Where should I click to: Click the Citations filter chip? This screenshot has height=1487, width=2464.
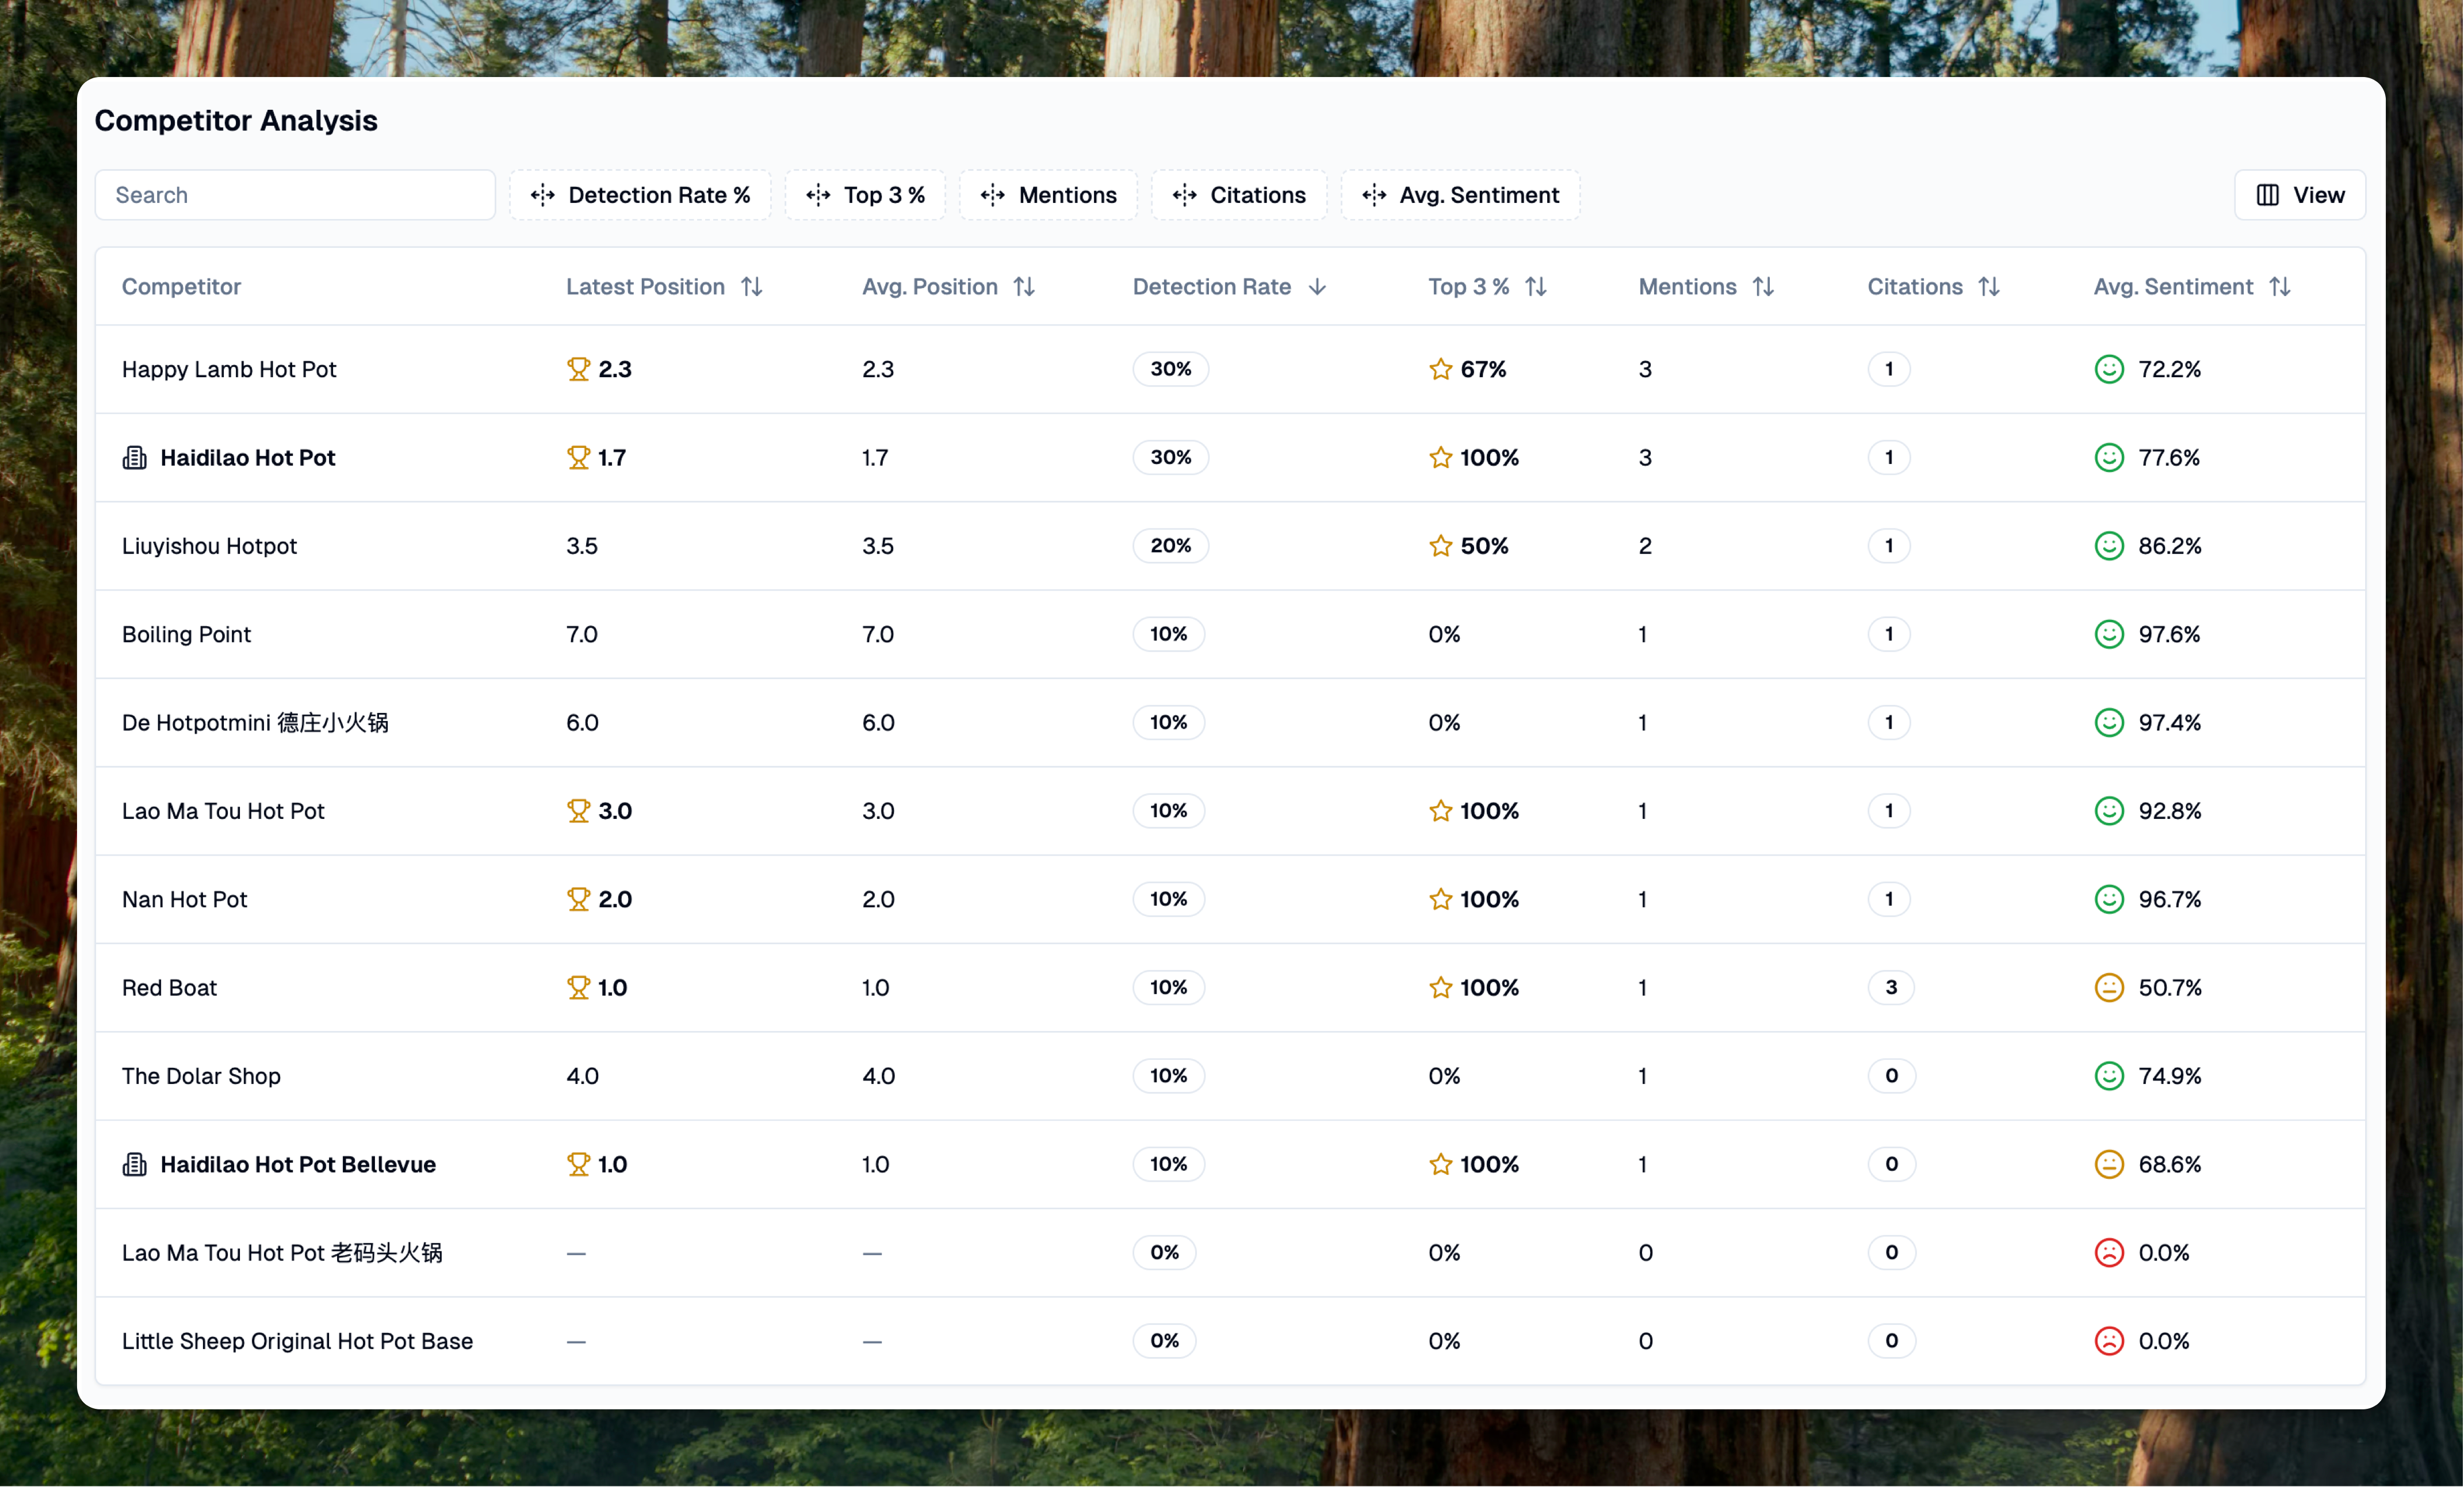click(x=1238, y=195)
